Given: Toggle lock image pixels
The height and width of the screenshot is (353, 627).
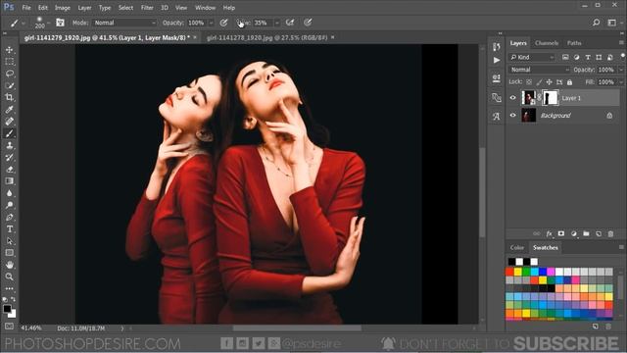Looking at the screenshot, I should click(x=539, y=82).
